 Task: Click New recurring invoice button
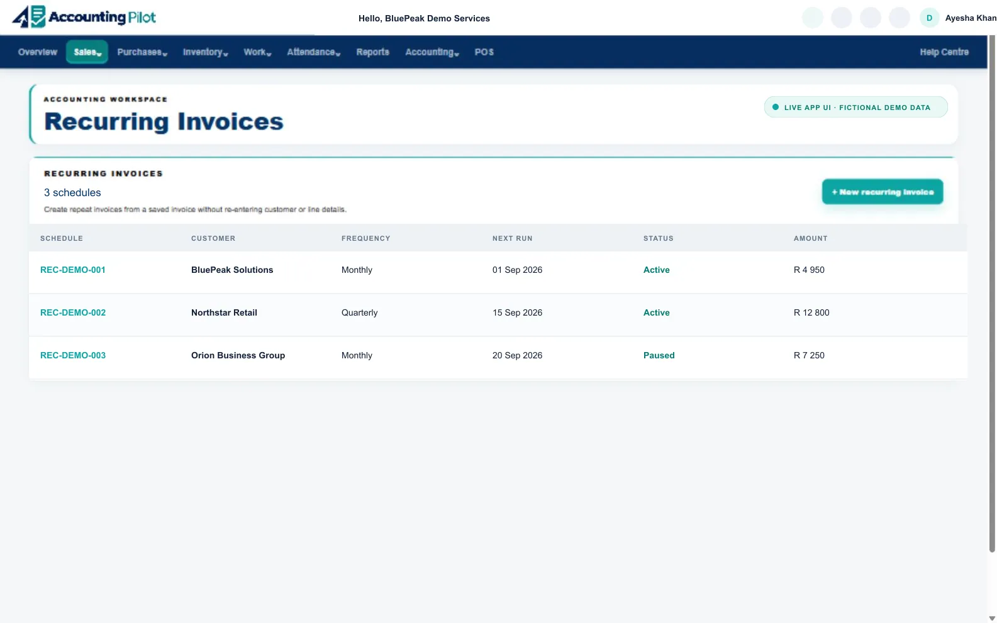pos(882,192)
